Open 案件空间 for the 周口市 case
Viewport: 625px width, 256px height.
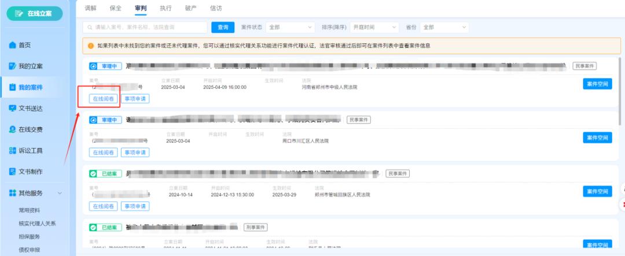click(x=597, y=138)
